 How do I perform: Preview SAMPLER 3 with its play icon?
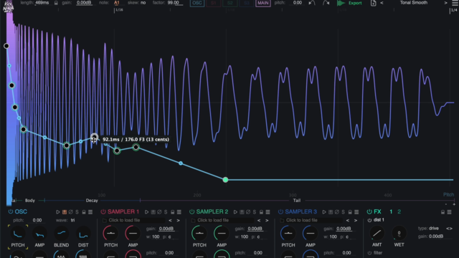[x=324, y=212]
